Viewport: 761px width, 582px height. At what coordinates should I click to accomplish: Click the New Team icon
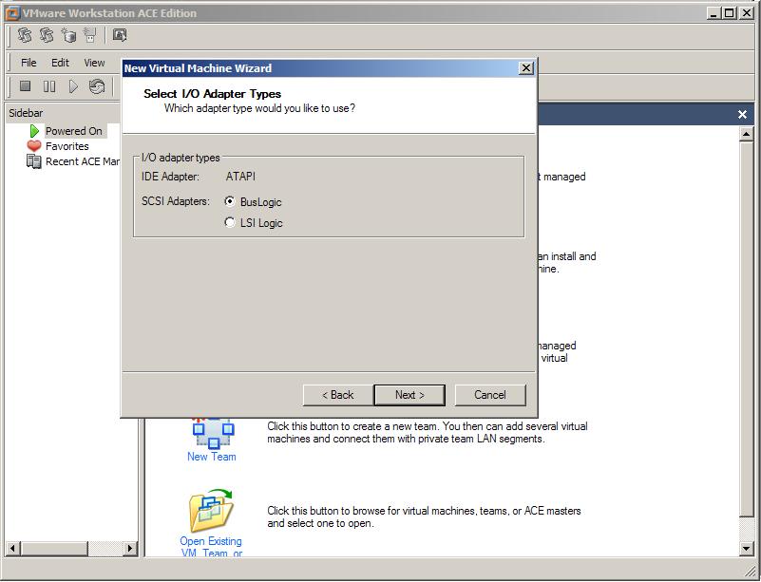212,433
